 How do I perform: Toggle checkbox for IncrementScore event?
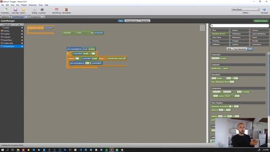(x=22, y=46)
